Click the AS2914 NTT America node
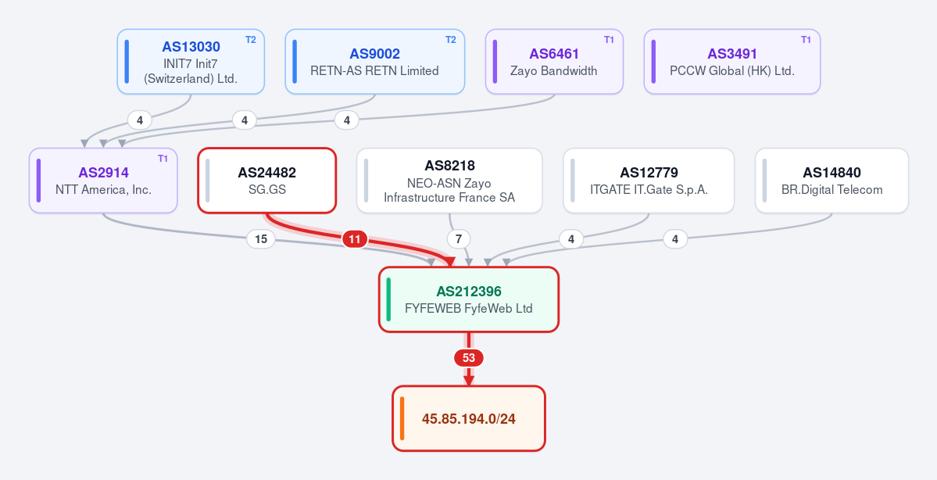937x480 pixels. [x=103, y=181]
